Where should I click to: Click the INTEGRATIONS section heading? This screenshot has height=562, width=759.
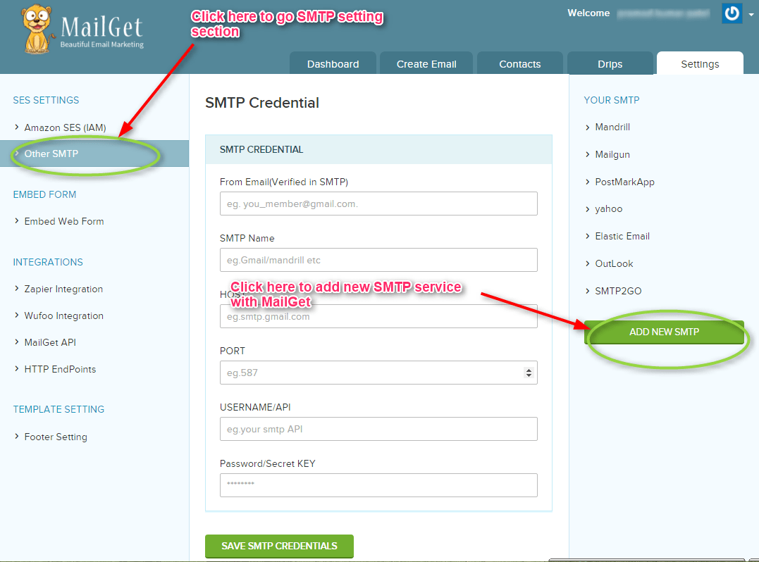48,262
